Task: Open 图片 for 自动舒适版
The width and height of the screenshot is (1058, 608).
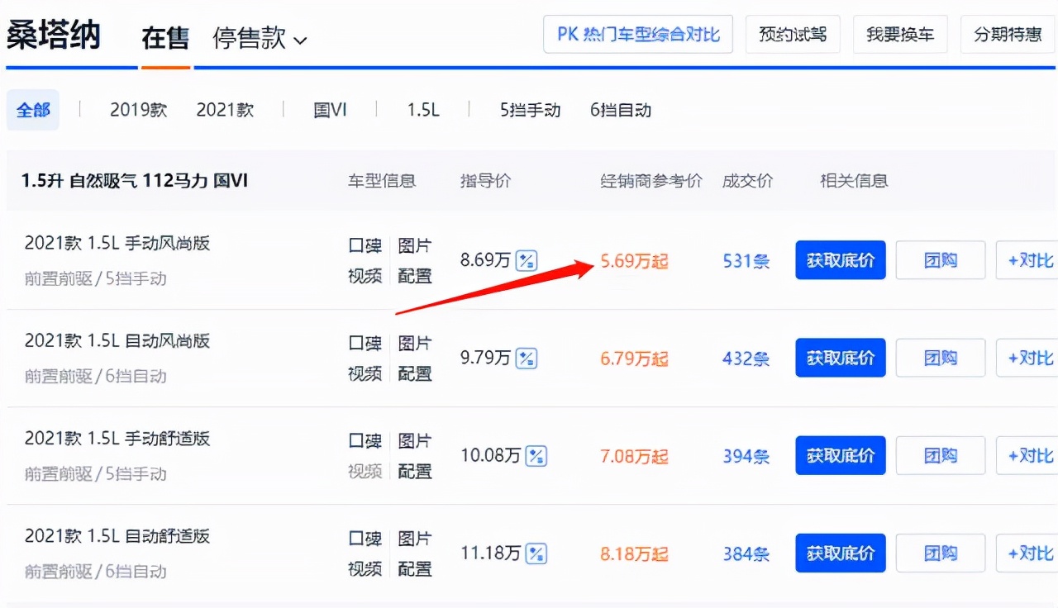Action: click(x=415, y=538)
